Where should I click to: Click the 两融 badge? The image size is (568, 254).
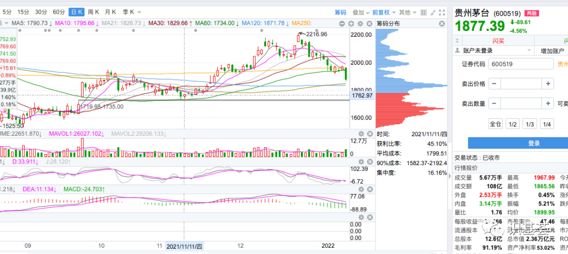pos(532,13)
